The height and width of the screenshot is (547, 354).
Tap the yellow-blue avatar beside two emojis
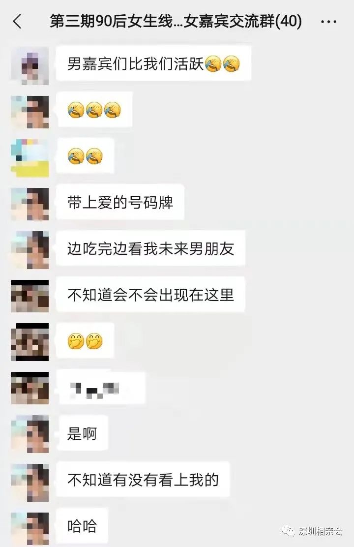[29, 158]
